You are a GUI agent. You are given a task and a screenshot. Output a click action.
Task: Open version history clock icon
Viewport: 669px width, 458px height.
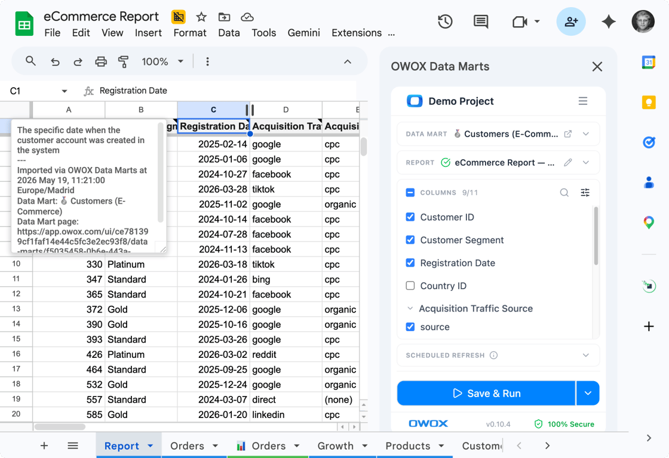click(x=445, y=21)
